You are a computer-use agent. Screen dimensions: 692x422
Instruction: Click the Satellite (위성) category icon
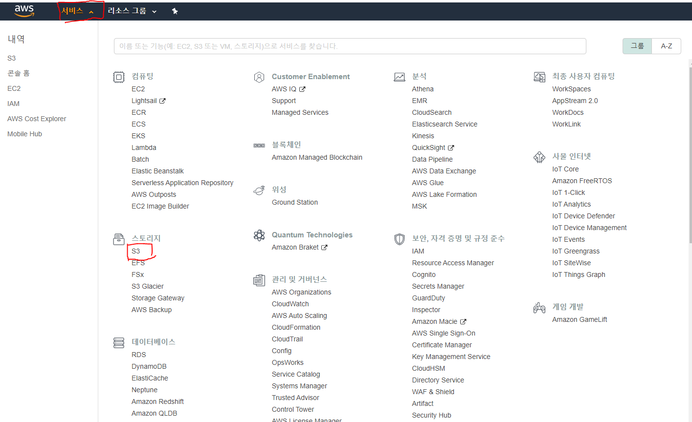point(259,190)
